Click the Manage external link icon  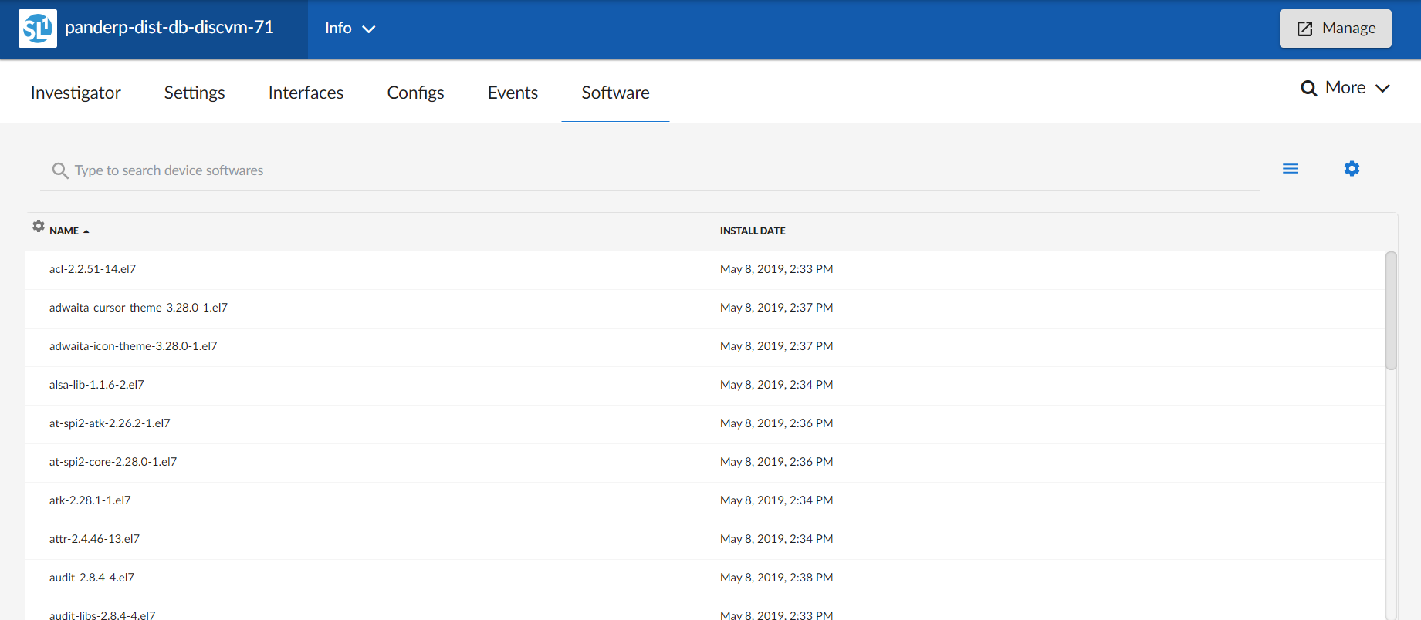(1304, 29)
